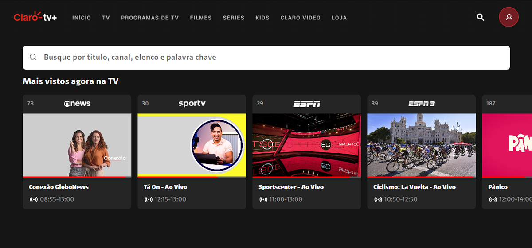Open the TV menu item
Viewport: 532px width, 248px height.
pyautogui.click(x=106, y=18)
